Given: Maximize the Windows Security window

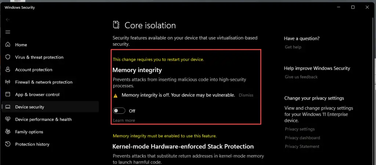Looking at the screenshot, I should 353,7.
